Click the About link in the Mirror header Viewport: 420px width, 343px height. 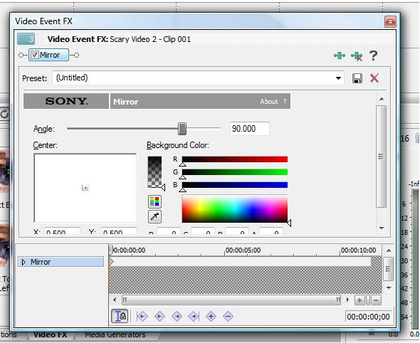pos(269,102)
